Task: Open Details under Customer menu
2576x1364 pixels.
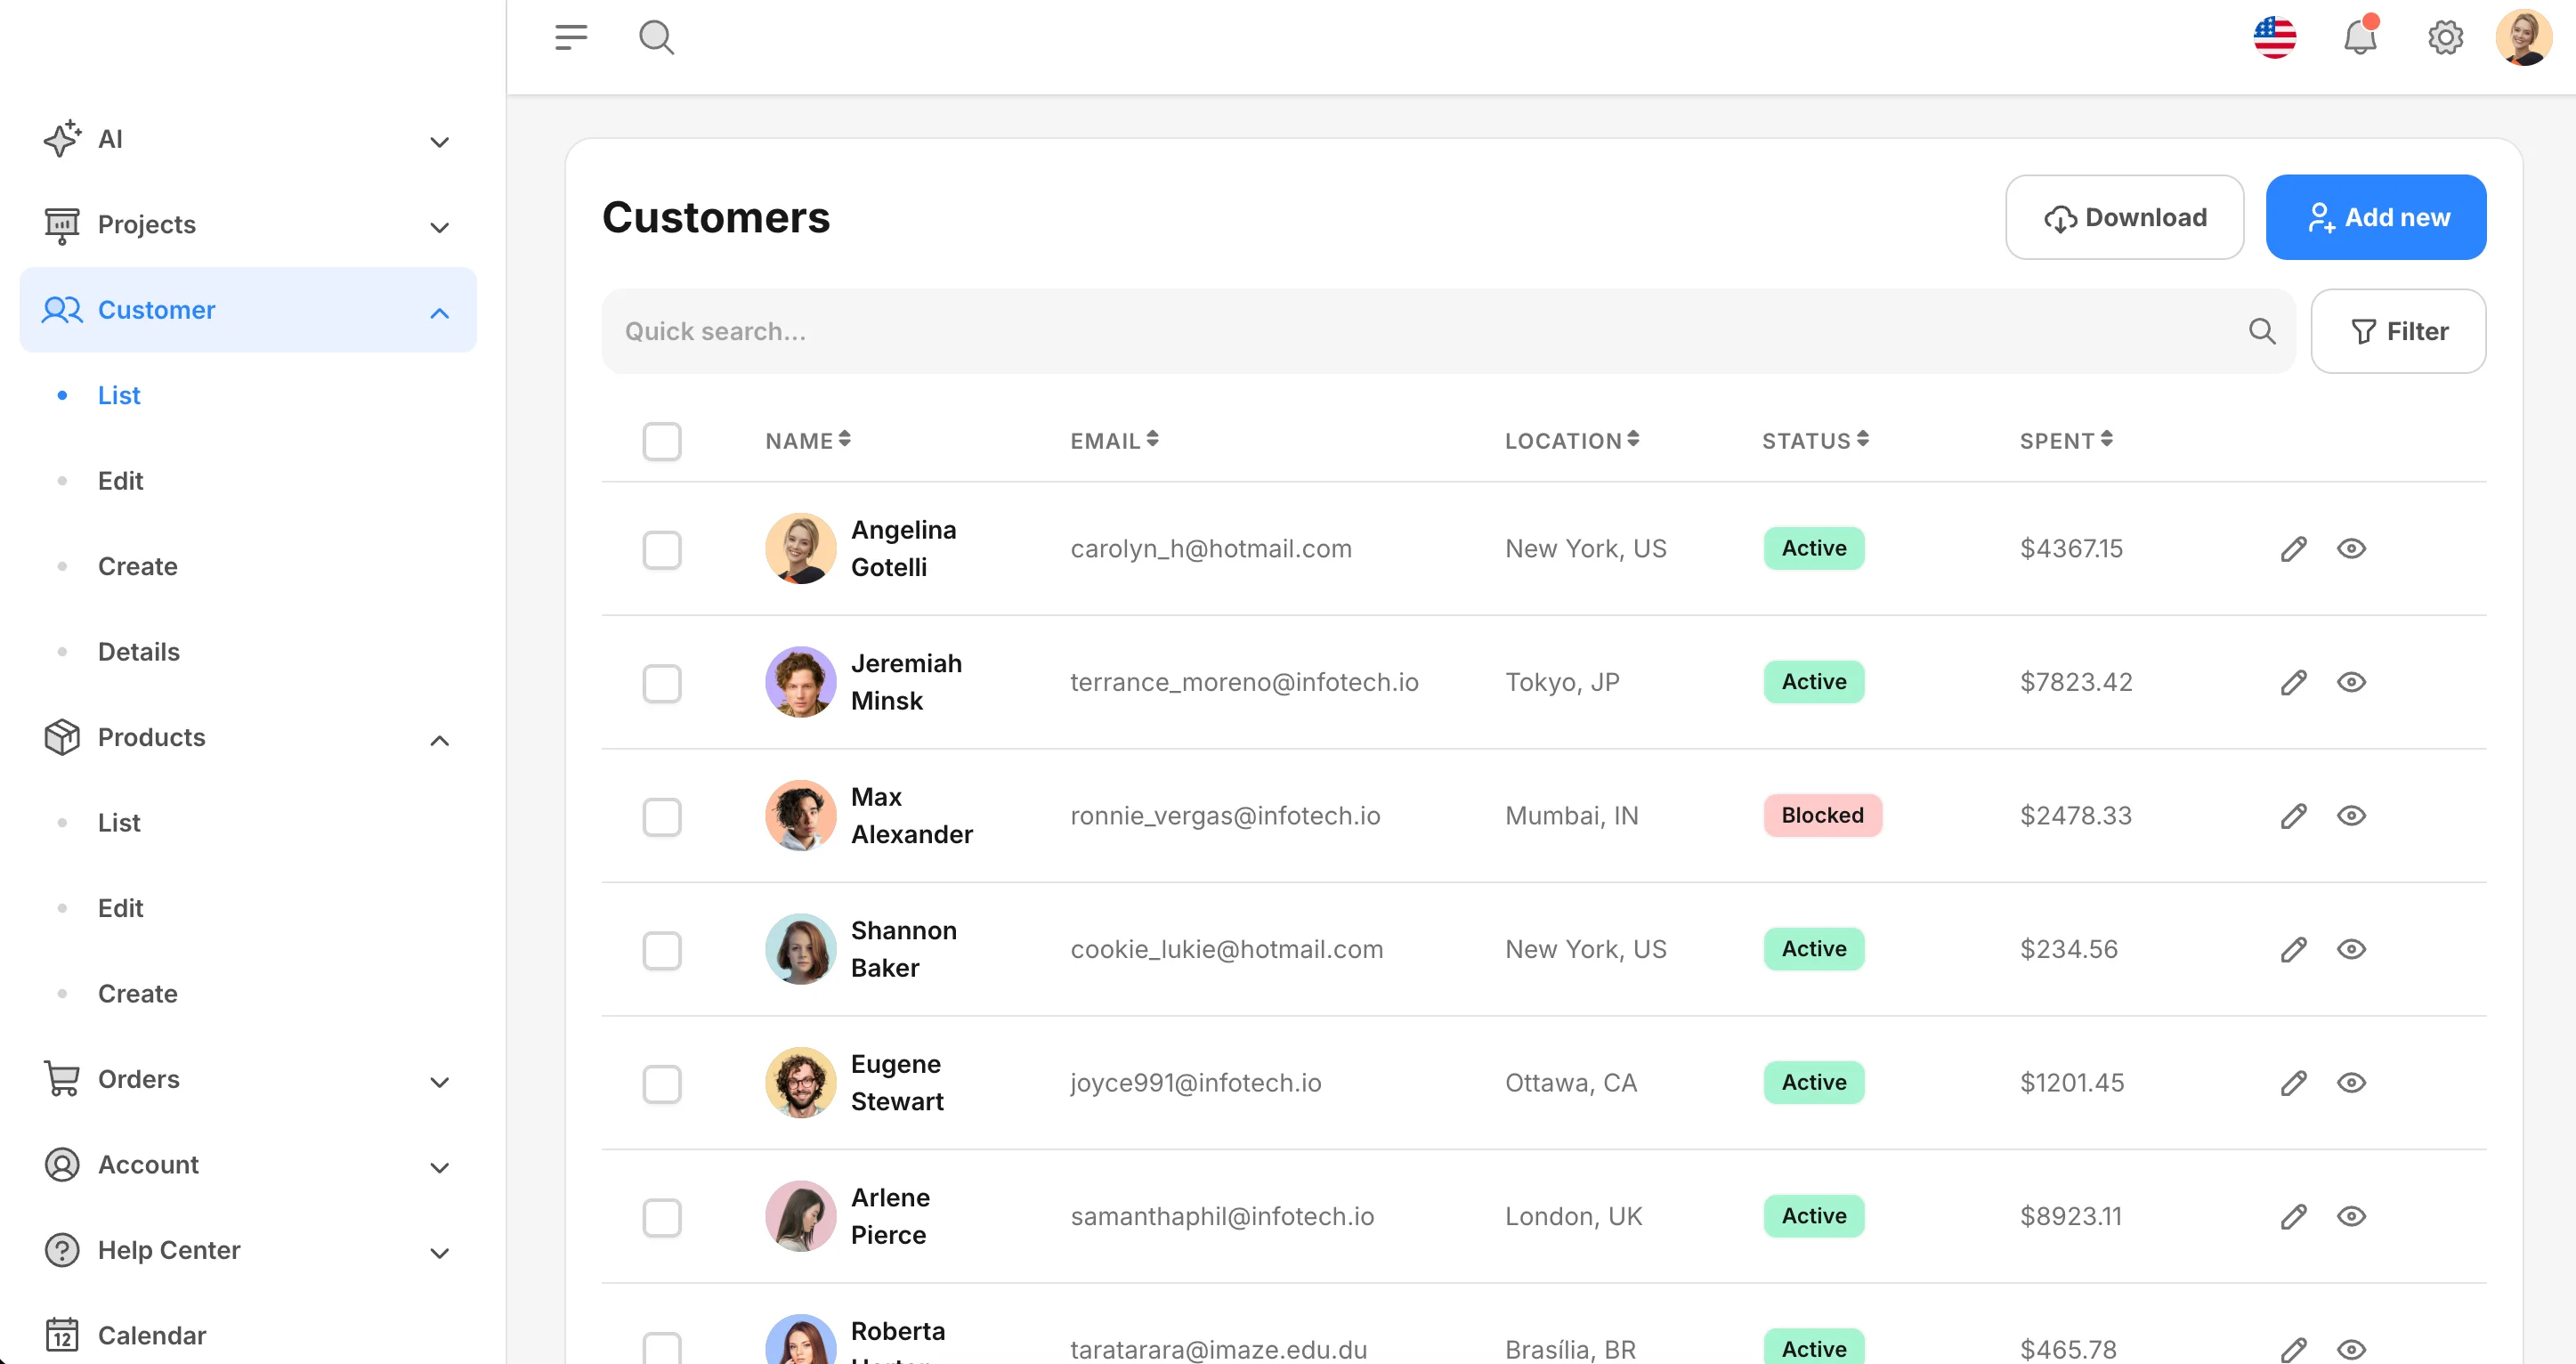Action: click(x=138, y=652)
